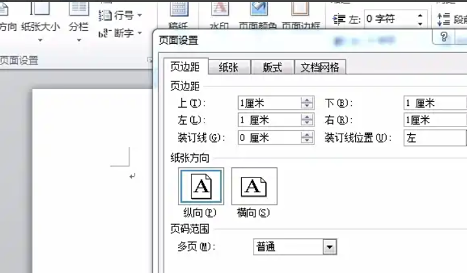Click the 上(T) top margin field

pos(269,103)
